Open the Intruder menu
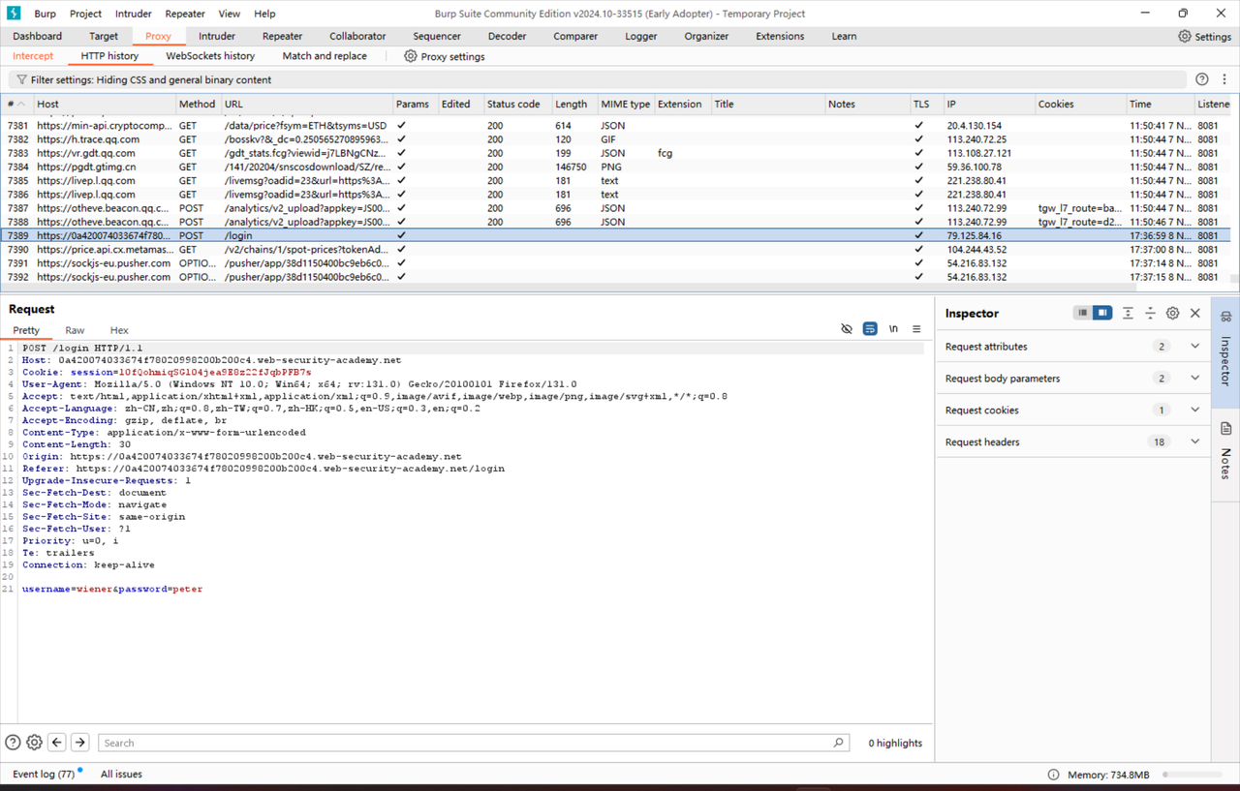The width and height of the screenshot is (1240, 791). coord(133,14)
